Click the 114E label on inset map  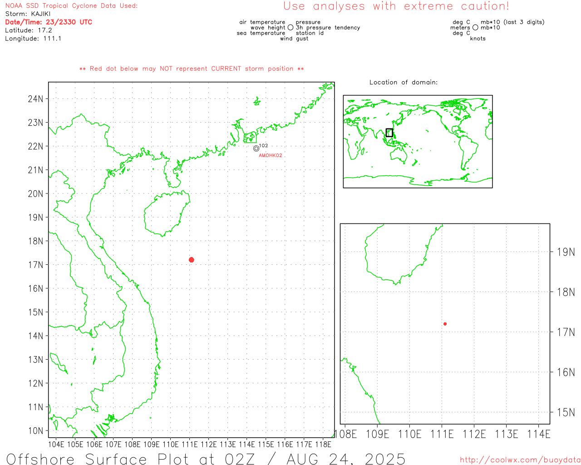pos(539,435)
